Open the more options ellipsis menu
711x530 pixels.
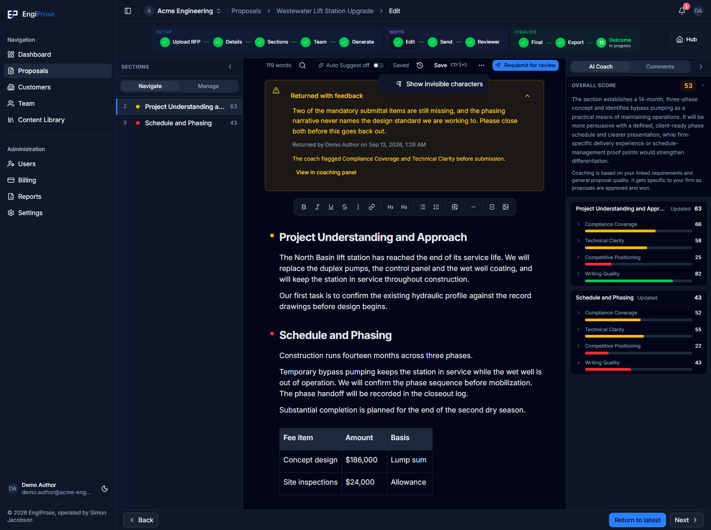(482, 65)
